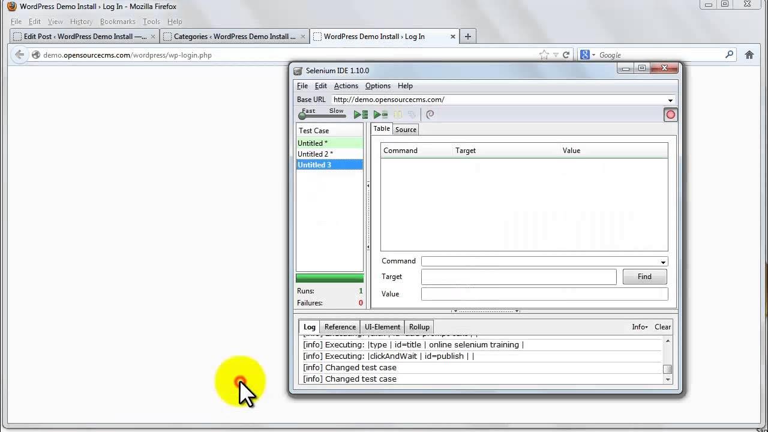768x432 pixels.
Task: Click log line 'type | id=title | online selenium training'
Action: (413, 344)
